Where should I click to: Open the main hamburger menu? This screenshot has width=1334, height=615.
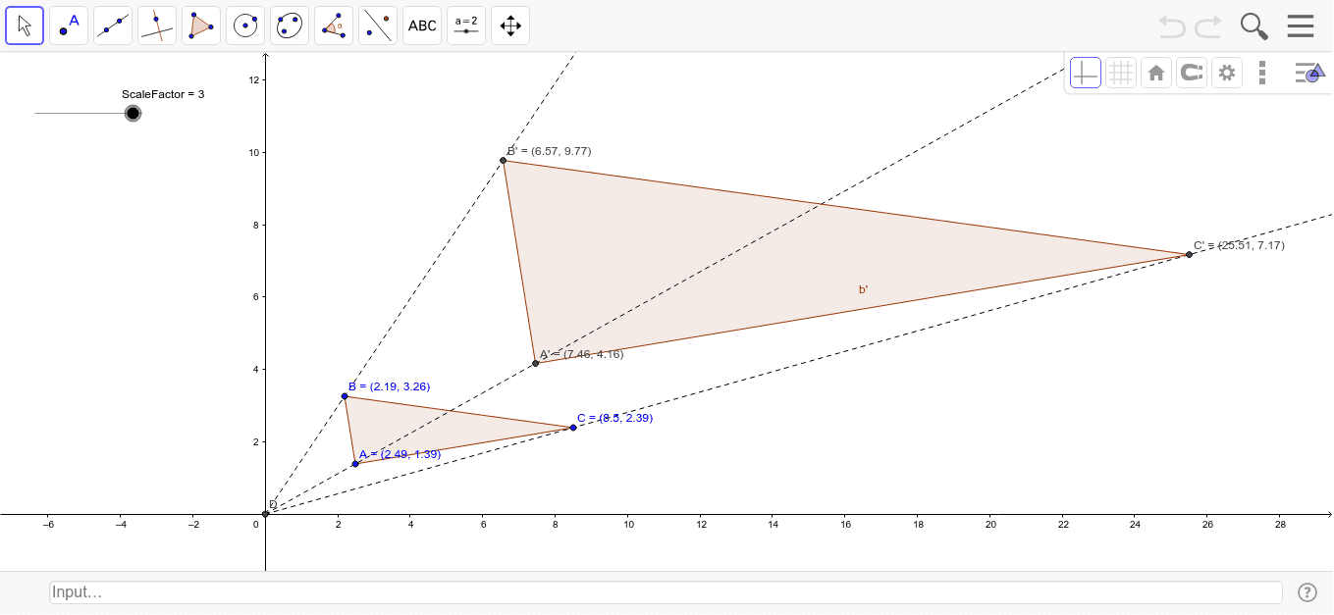(x=1300, y=26)
